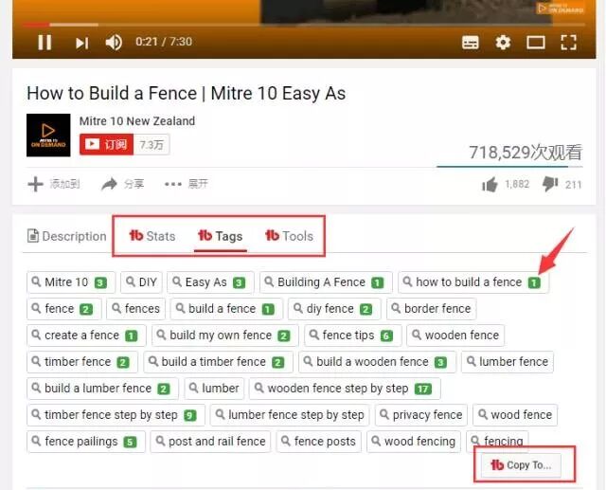Mute the video volume speaker icon

click(114, 42)
